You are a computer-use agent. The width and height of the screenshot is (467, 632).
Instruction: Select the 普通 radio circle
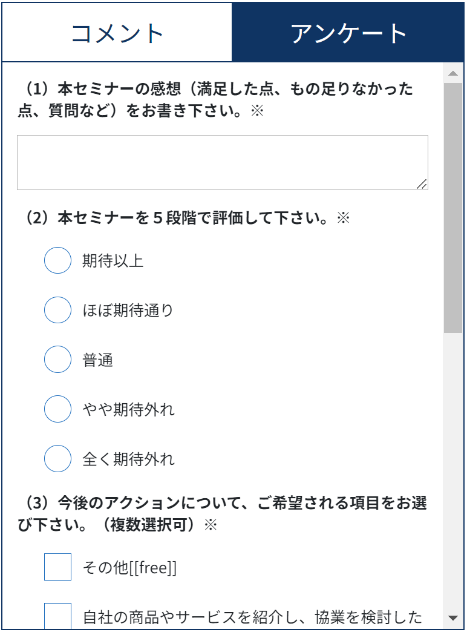coord(58,360)
